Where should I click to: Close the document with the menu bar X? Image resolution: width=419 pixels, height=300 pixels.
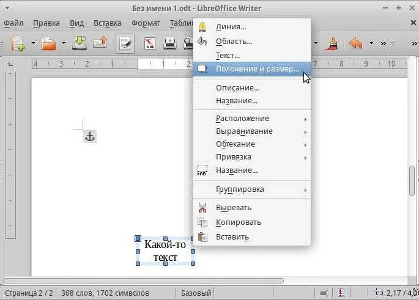pyautogui.click(x=413, y=23)
